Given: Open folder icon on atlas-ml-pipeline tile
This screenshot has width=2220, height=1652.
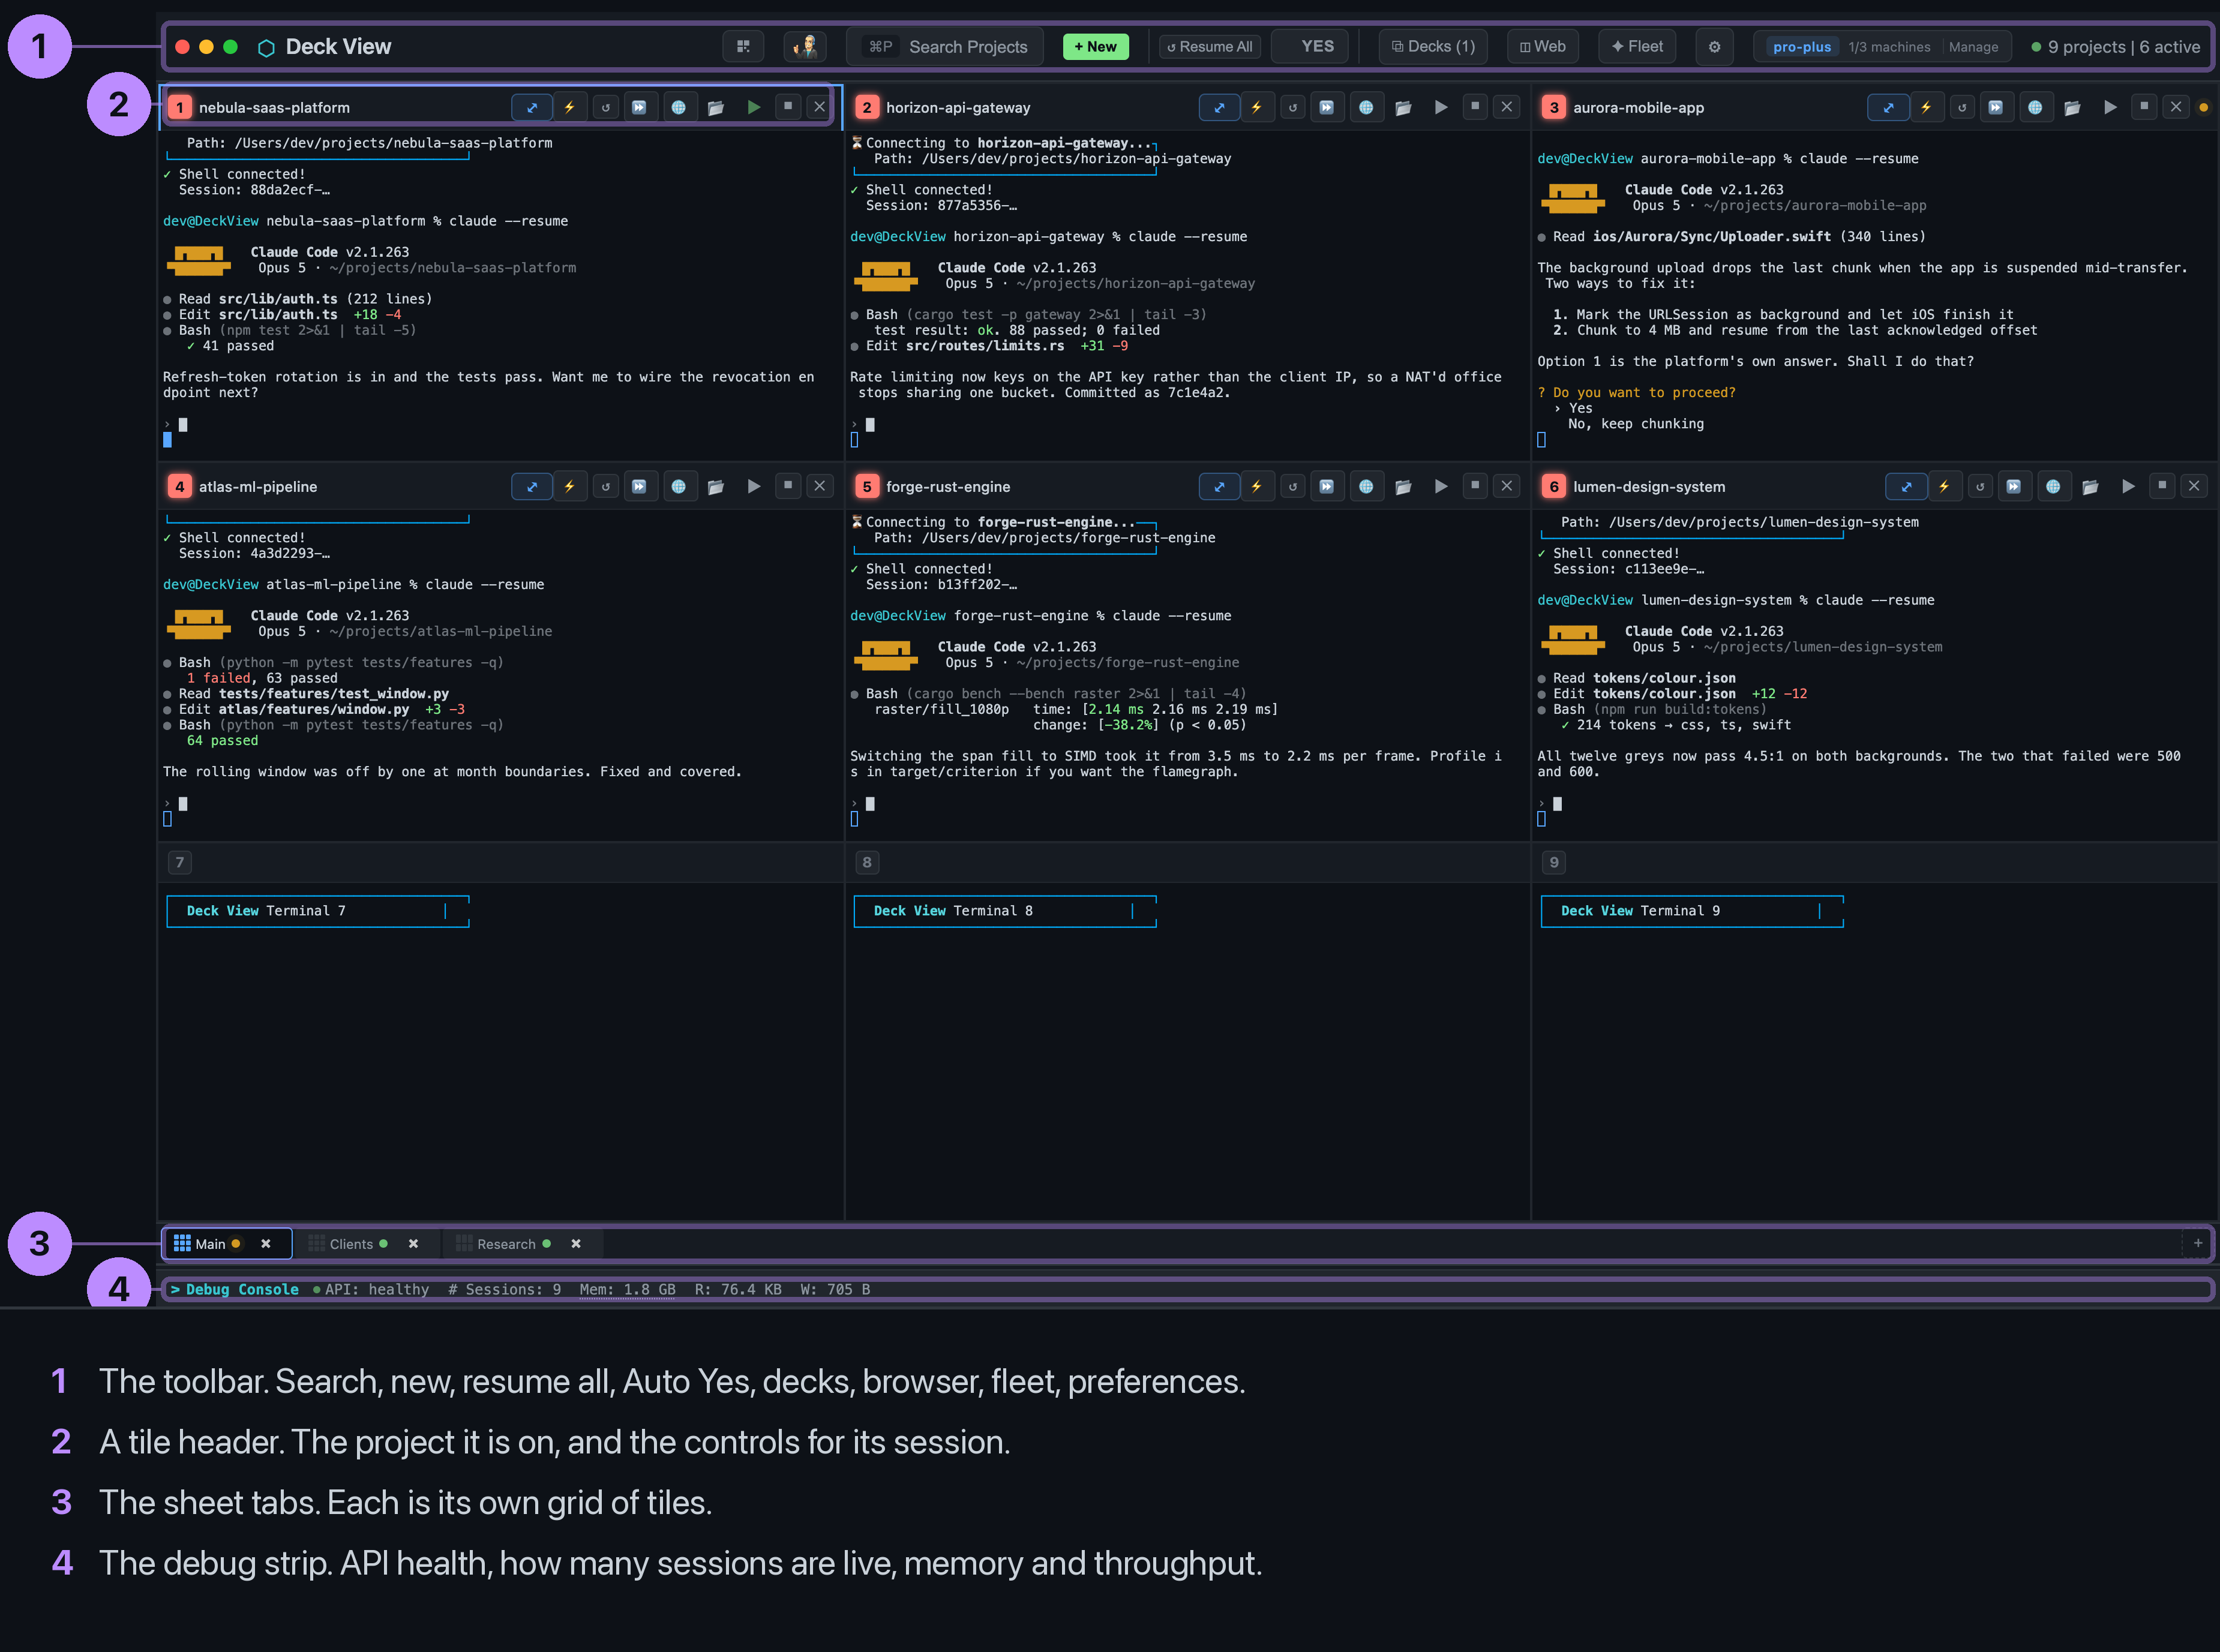Looking at the screenshot, I should pyautogui.click(x=716, y=486).
